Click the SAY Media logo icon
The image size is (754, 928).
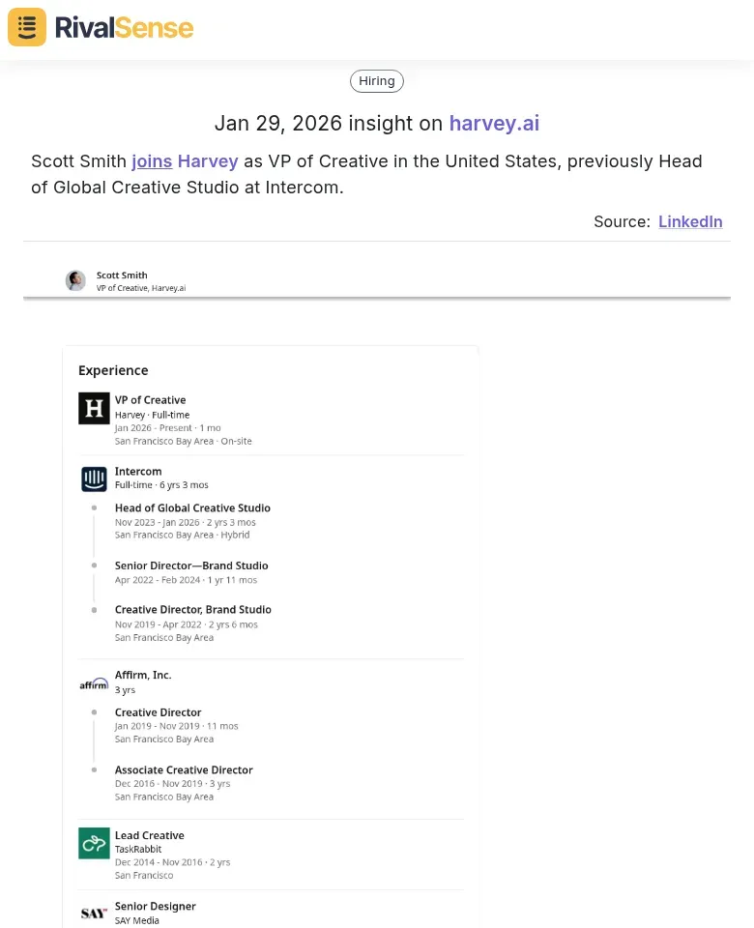point(94,913)
